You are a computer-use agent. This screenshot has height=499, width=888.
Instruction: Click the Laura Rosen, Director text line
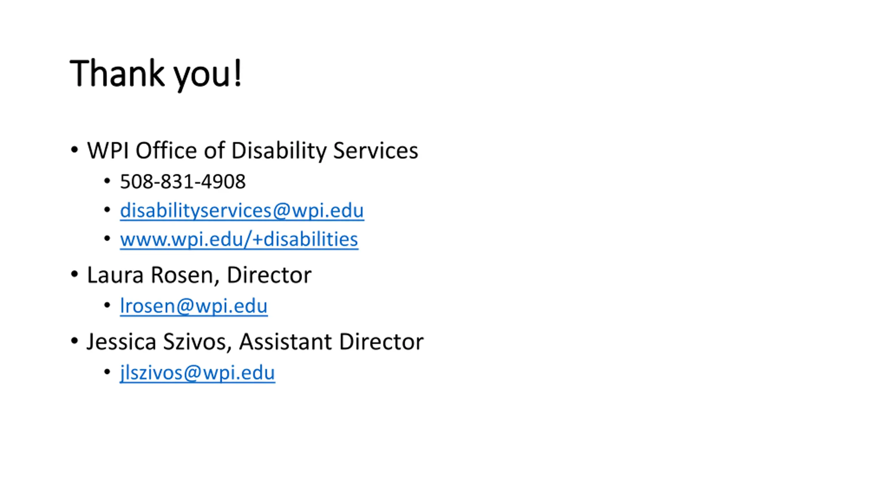[x=199, y=275]
